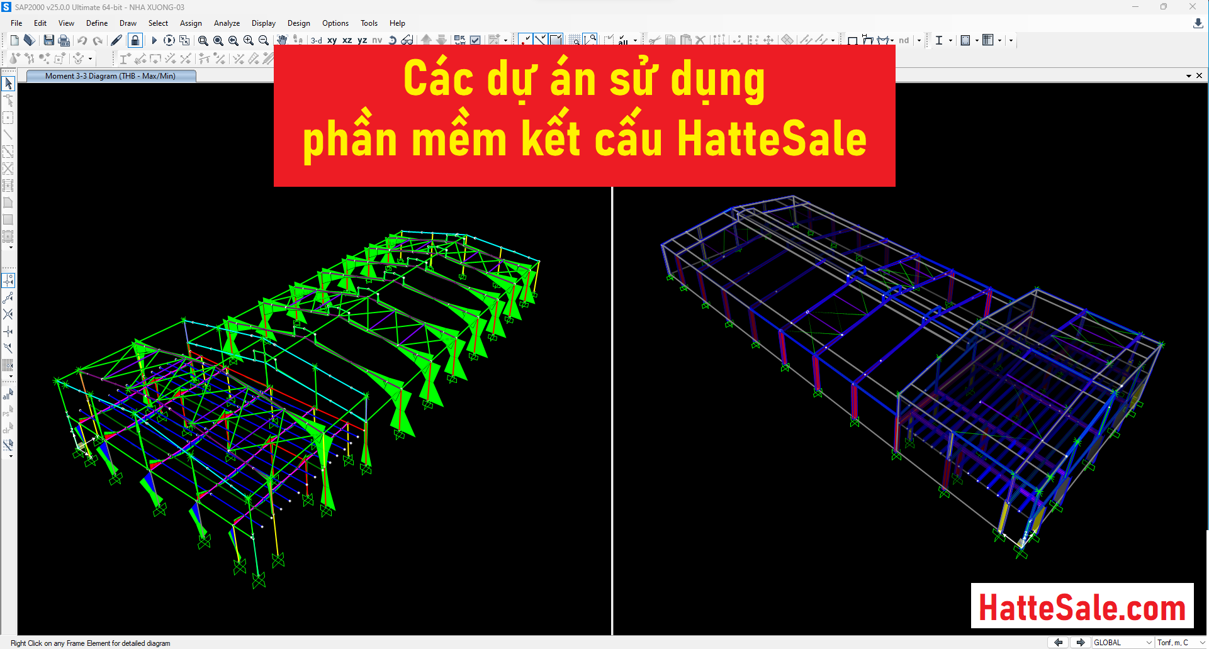Refresh window with the pencil icon

pos(116,40)
